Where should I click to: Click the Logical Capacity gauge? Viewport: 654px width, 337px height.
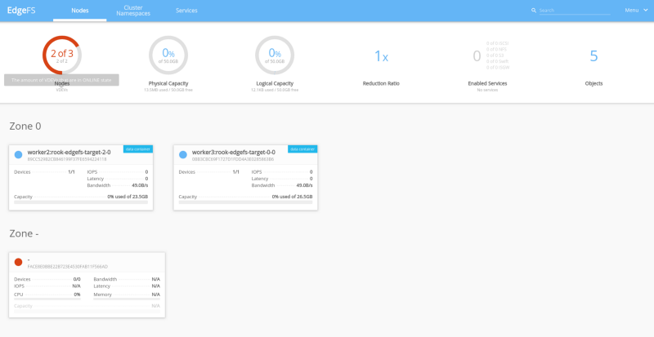[275, 55]
